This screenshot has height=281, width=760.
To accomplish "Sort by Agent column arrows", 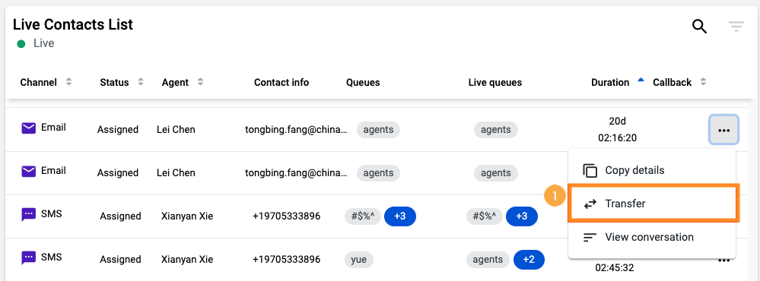I will pos(200,82).
